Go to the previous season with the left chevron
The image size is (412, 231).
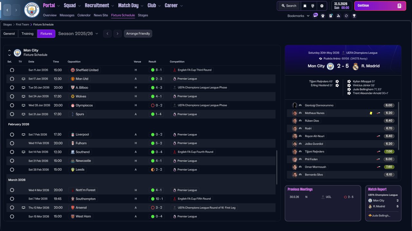click(107, 34)
